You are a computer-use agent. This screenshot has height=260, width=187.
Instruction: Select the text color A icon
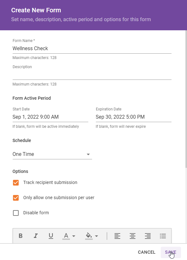(66, 236)
